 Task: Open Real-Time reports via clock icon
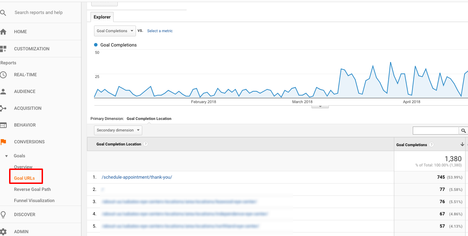[3, 75]
